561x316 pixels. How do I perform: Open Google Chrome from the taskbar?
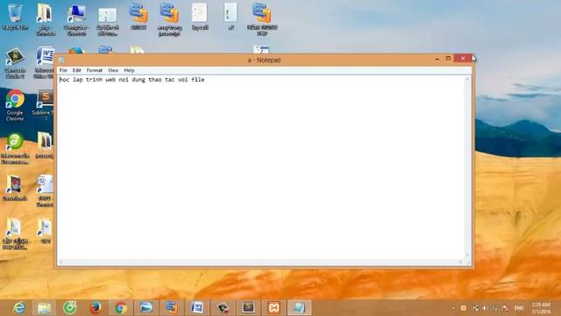pos(121,308)
